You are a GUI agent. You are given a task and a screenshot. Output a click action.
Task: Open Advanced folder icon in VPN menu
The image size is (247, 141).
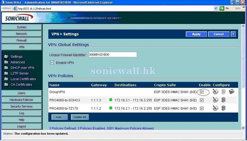point(6,62)
